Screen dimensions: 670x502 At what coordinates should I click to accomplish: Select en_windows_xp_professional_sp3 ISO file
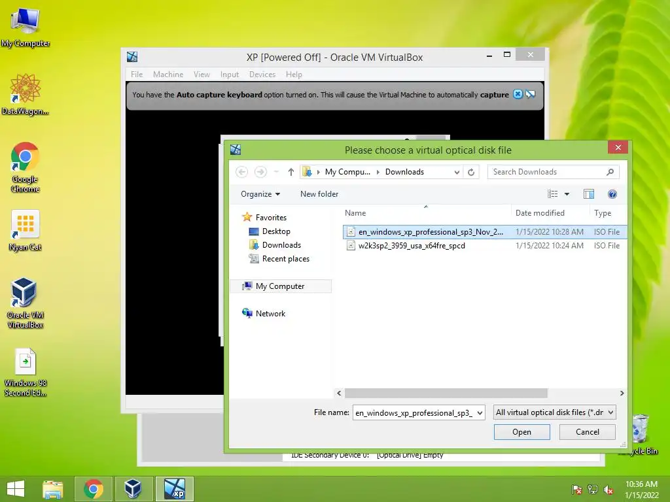point(485,232)
